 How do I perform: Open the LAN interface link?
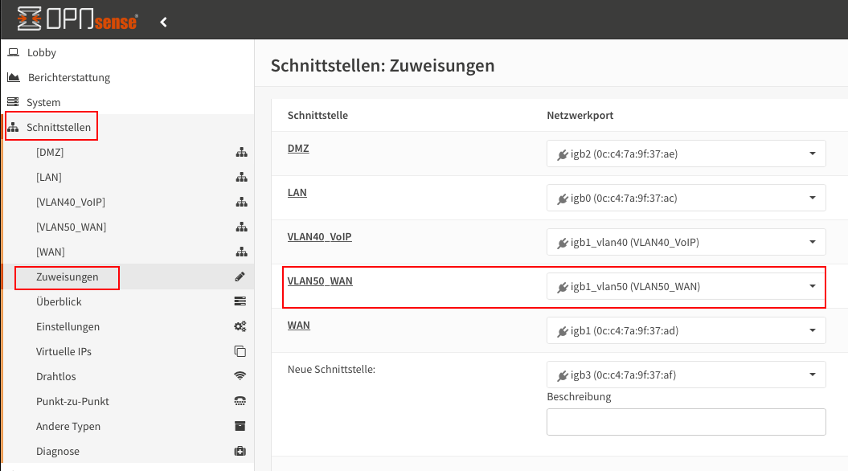297,193
